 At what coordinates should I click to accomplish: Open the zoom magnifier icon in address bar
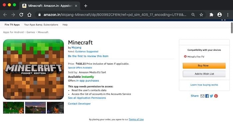pos(193,15)
